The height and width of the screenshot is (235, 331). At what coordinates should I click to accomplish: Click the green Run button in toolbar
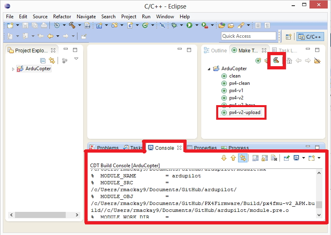coord(189,25)
